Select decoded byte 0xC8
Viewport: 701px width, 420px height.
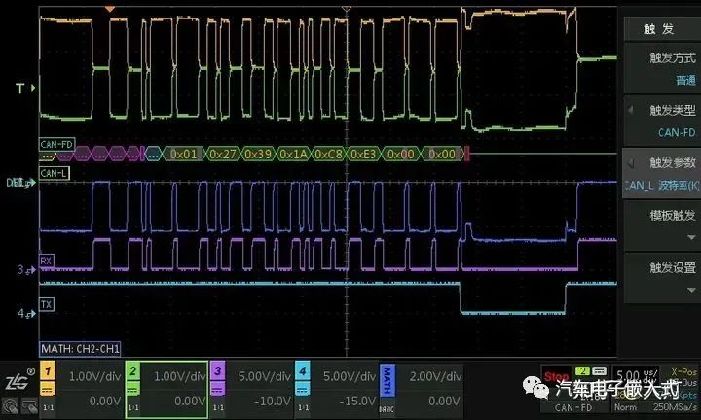329,154
